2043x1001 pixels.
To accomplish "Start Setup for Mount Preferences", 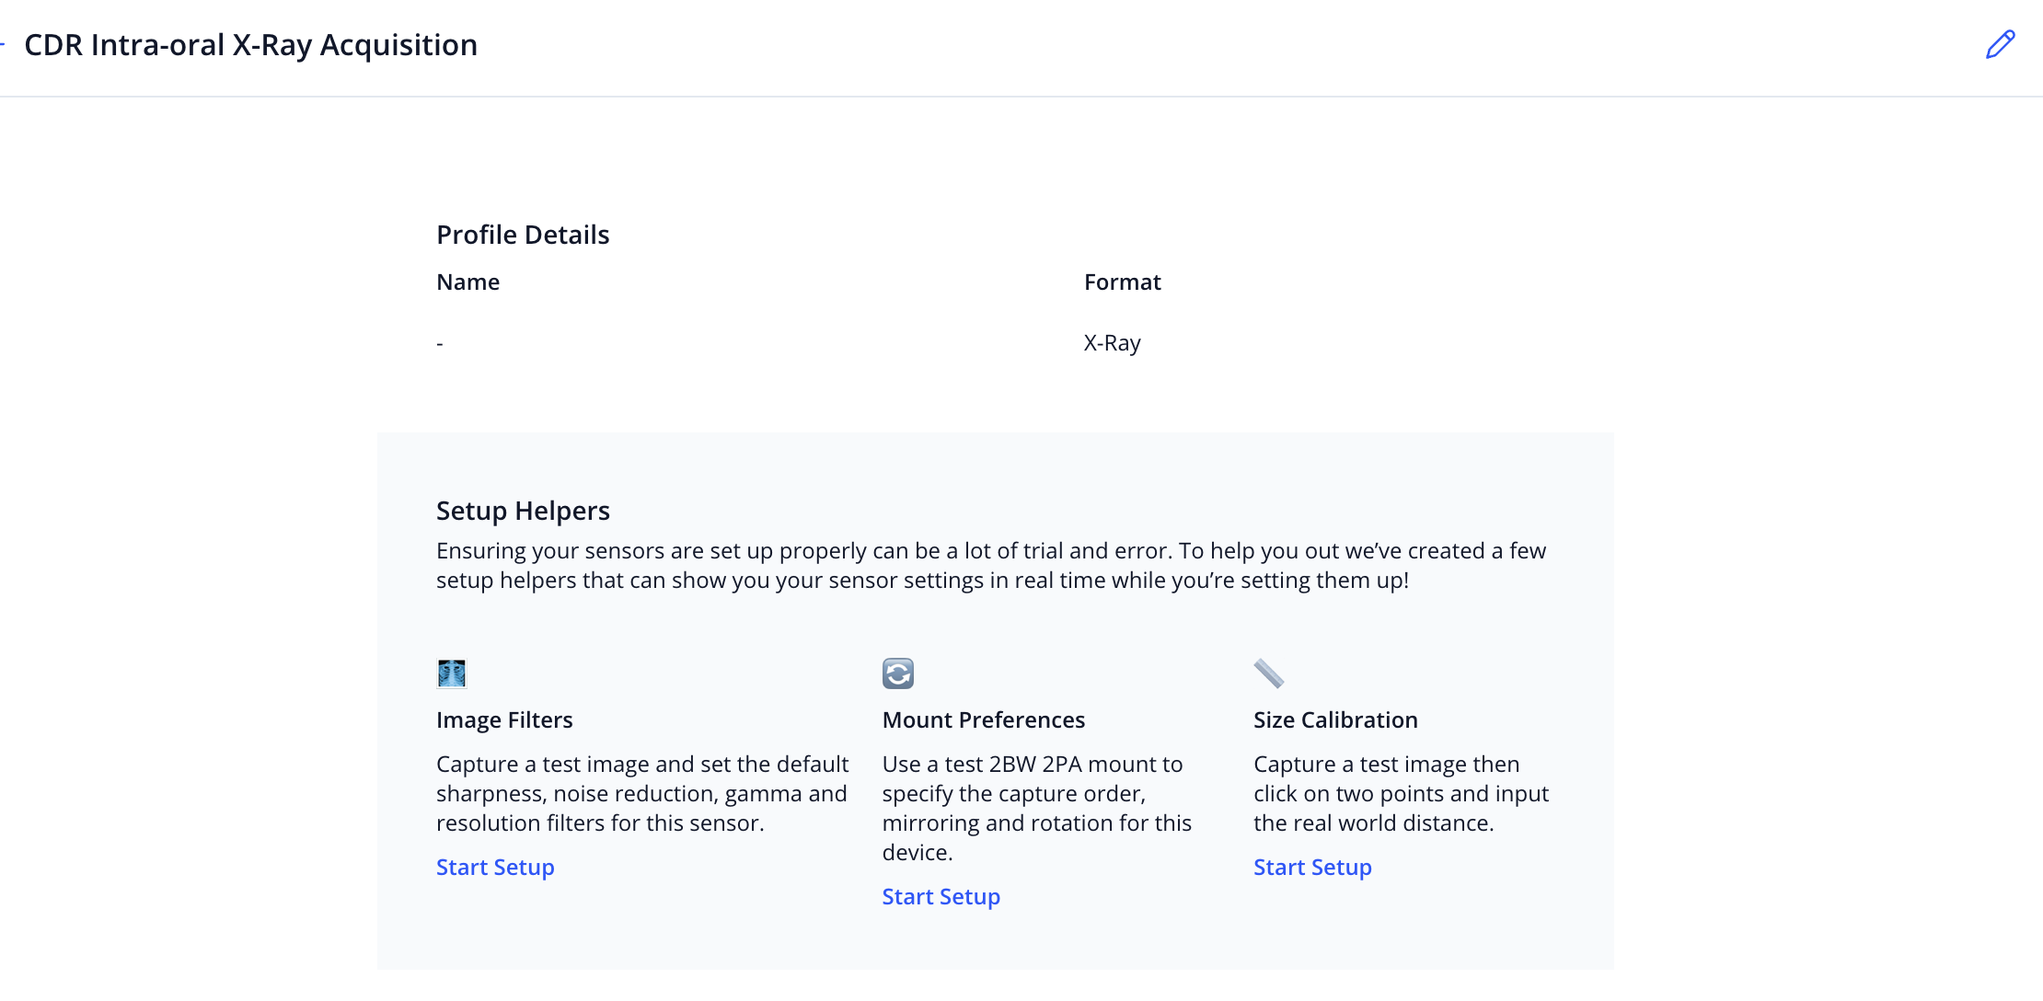I will coord(941,896).
